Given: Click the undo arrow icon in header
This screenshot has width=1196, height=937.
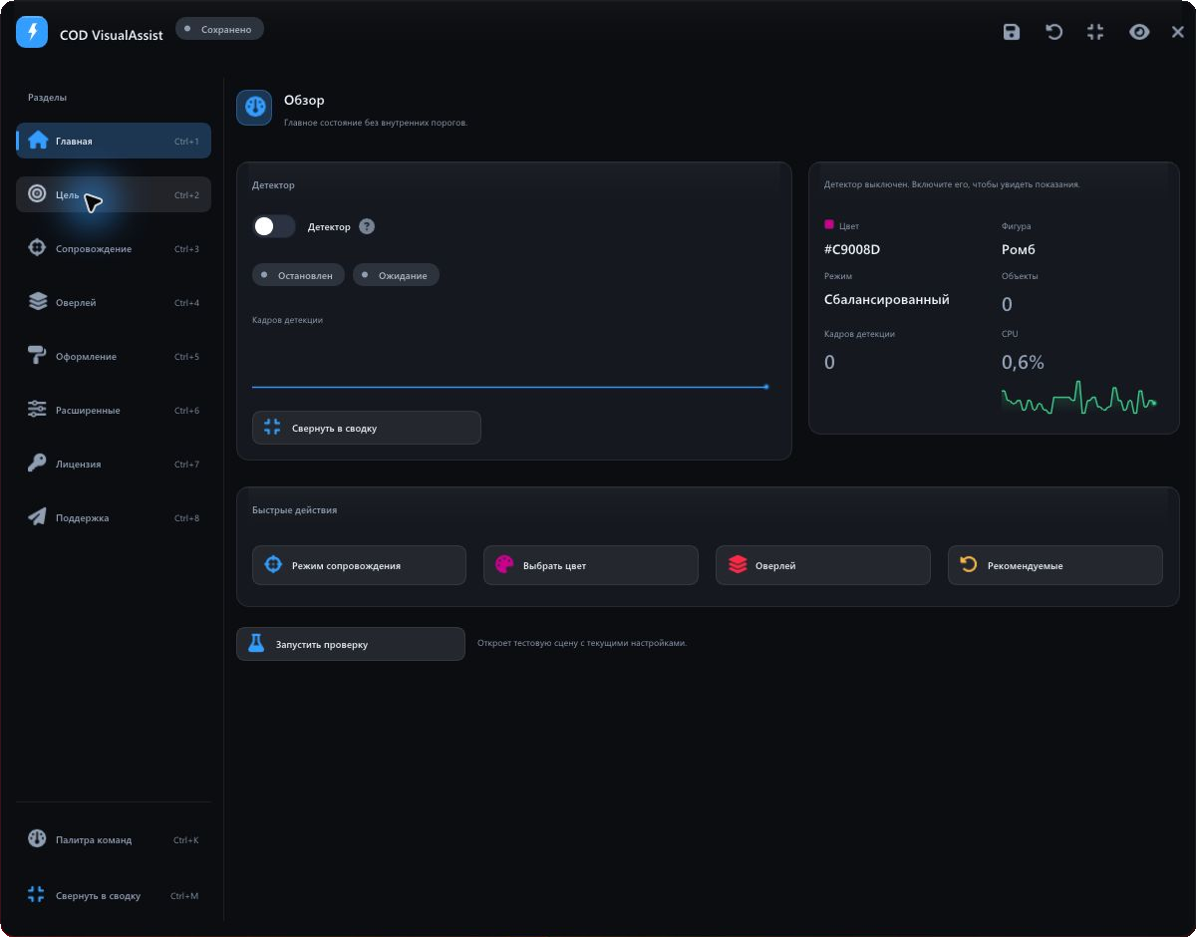Looking at the screenshot, I should pyautogui.click(x=1053, y=32).
